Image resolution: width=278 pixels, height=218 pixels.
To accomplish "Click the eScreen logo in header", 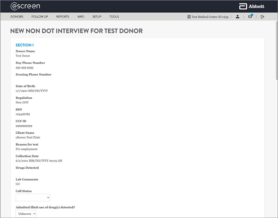I will (25, 6).
